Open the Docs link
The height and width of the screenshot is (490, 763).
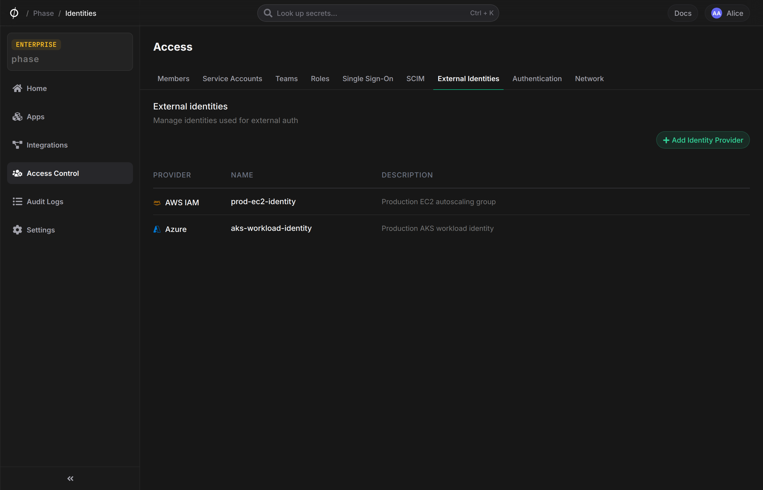click(x=683, y=13)
